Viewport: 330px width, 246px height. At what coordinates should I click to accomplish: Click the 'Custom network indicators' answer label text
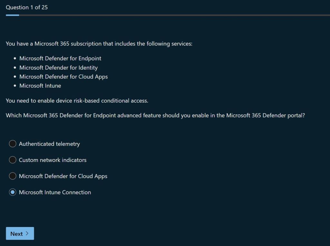pos(53,160)
